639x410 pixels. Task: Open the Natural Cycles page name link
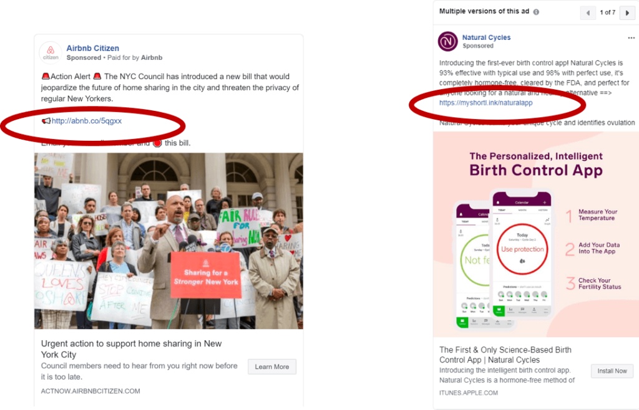486,37
